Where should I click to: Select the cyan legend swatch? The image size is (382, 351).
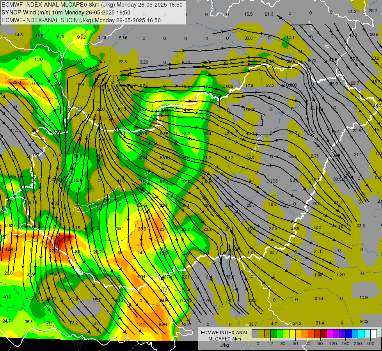tap(361, 334)
